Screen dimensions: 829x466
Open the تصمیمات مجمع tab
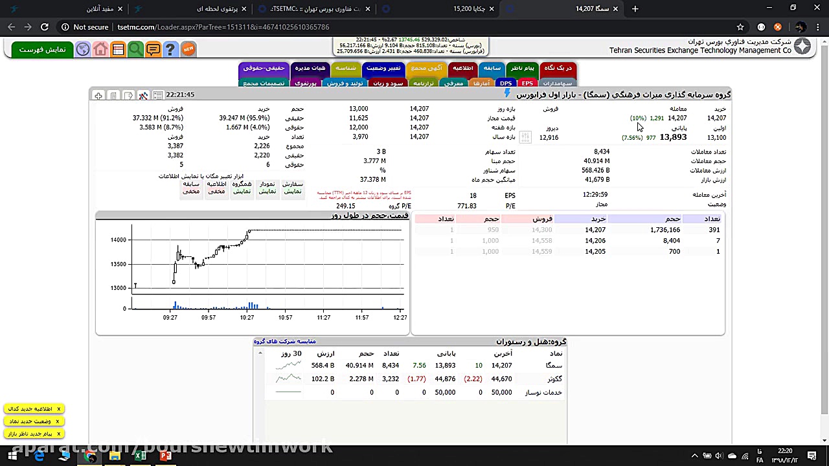(x=264, y=83)
